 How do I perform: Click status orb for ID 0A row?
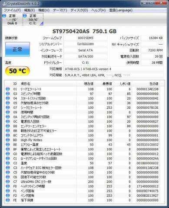pyautogui.click(x=8, y=117)
